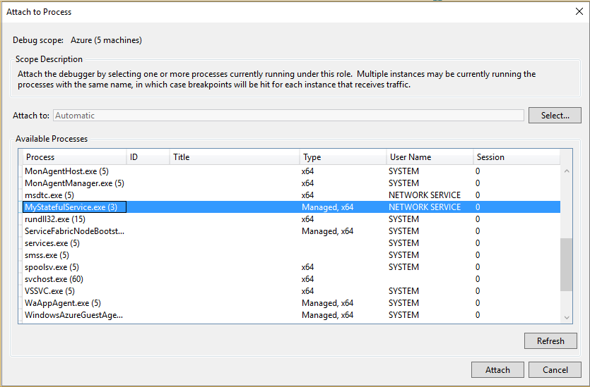Viewport: 590px width, 387px height.
Task: Close the Attach to Process dialog
Action: (579, 12)
